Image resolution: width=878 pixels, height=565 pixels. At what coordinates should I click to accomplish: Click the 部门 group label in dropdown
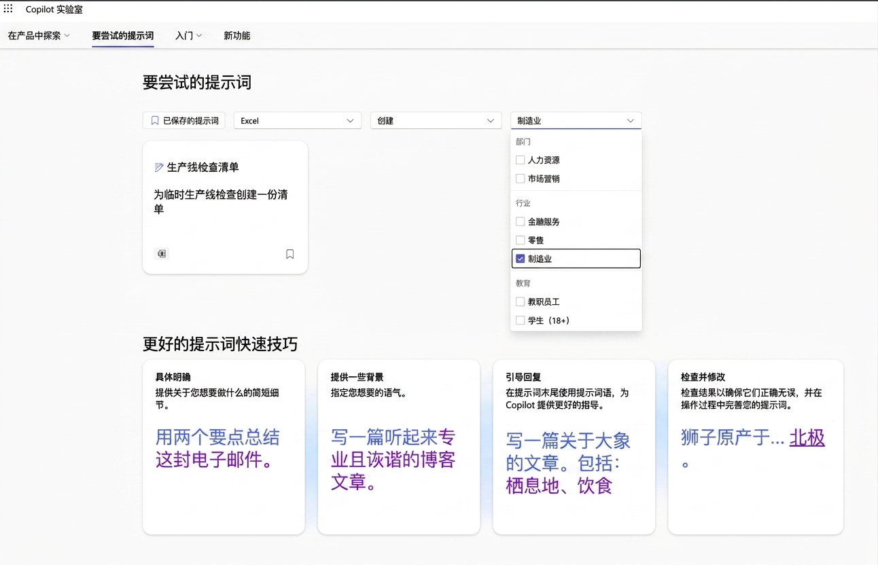tap(523, 142)
